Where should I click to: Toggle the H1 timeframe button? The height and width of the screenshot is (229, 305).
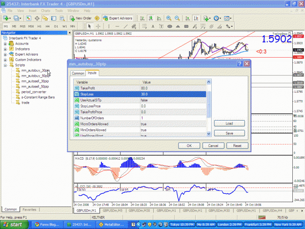40,26
